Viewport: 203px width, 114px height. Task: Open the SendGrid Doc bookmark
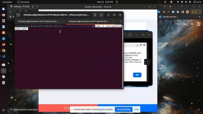click(169, 17)
